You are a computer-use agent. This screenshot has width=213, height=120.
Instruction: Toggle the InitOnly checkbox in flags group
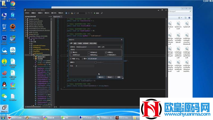89,52
